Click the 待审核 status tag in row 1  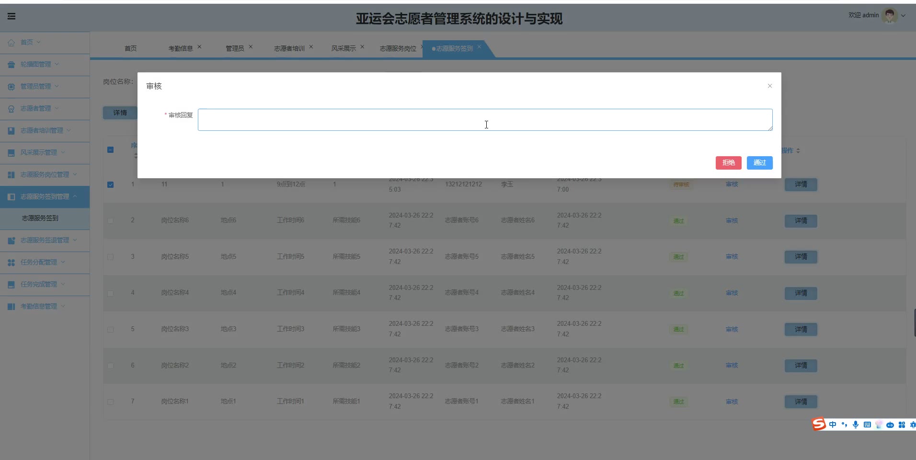coord(681,184)
